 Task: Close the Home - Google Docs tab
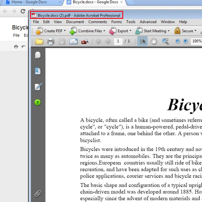pos(60,2)
